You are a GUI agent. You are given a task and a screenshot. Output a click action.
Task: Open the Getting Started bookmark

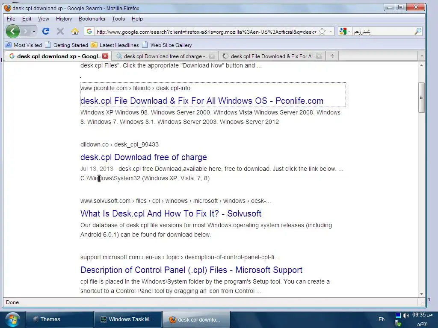pos(66,45)
